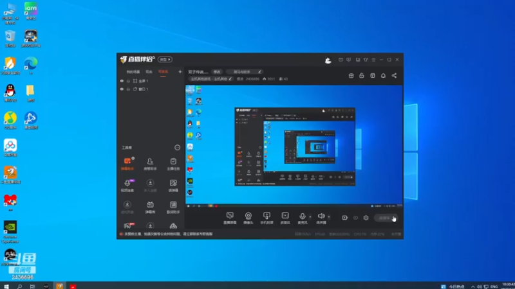Open the 歌词助手 tool
This screenshot has height=289, width=515.
(173, 207)
